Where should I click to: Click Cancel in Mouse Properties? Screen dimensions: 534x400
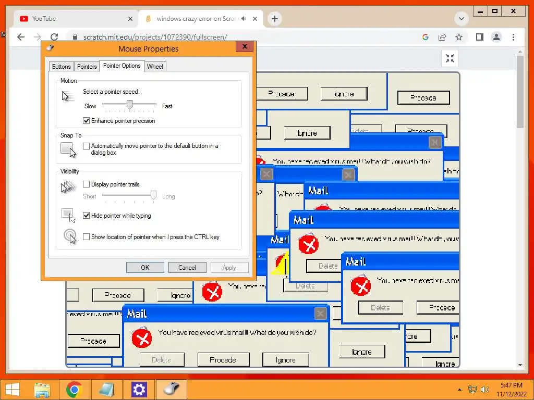click(187, 268)
